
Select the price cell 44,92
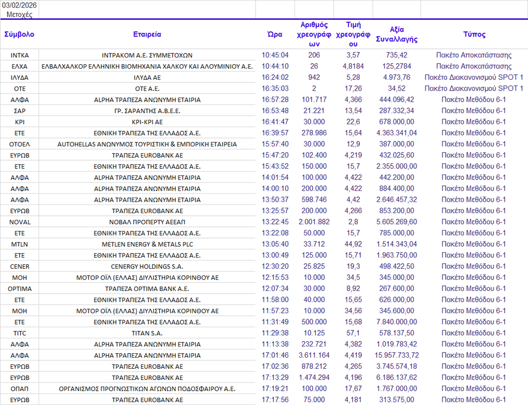(353, 244)
